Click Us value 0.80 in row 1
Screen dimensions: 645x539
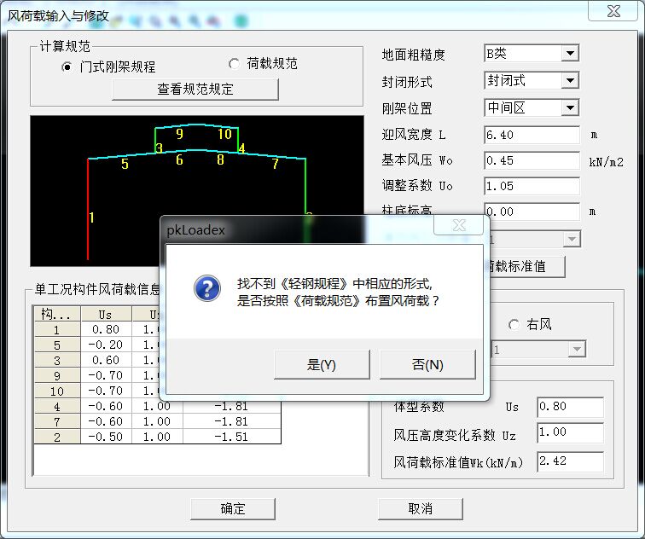[x=106, y=329]
